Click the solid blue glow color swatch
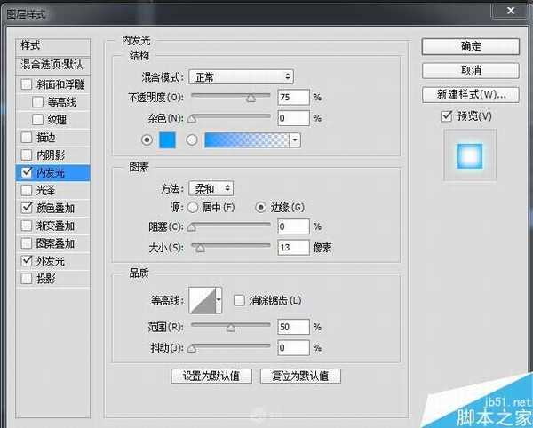Screen dimensions: 533x428 click(x=168, y=139)
